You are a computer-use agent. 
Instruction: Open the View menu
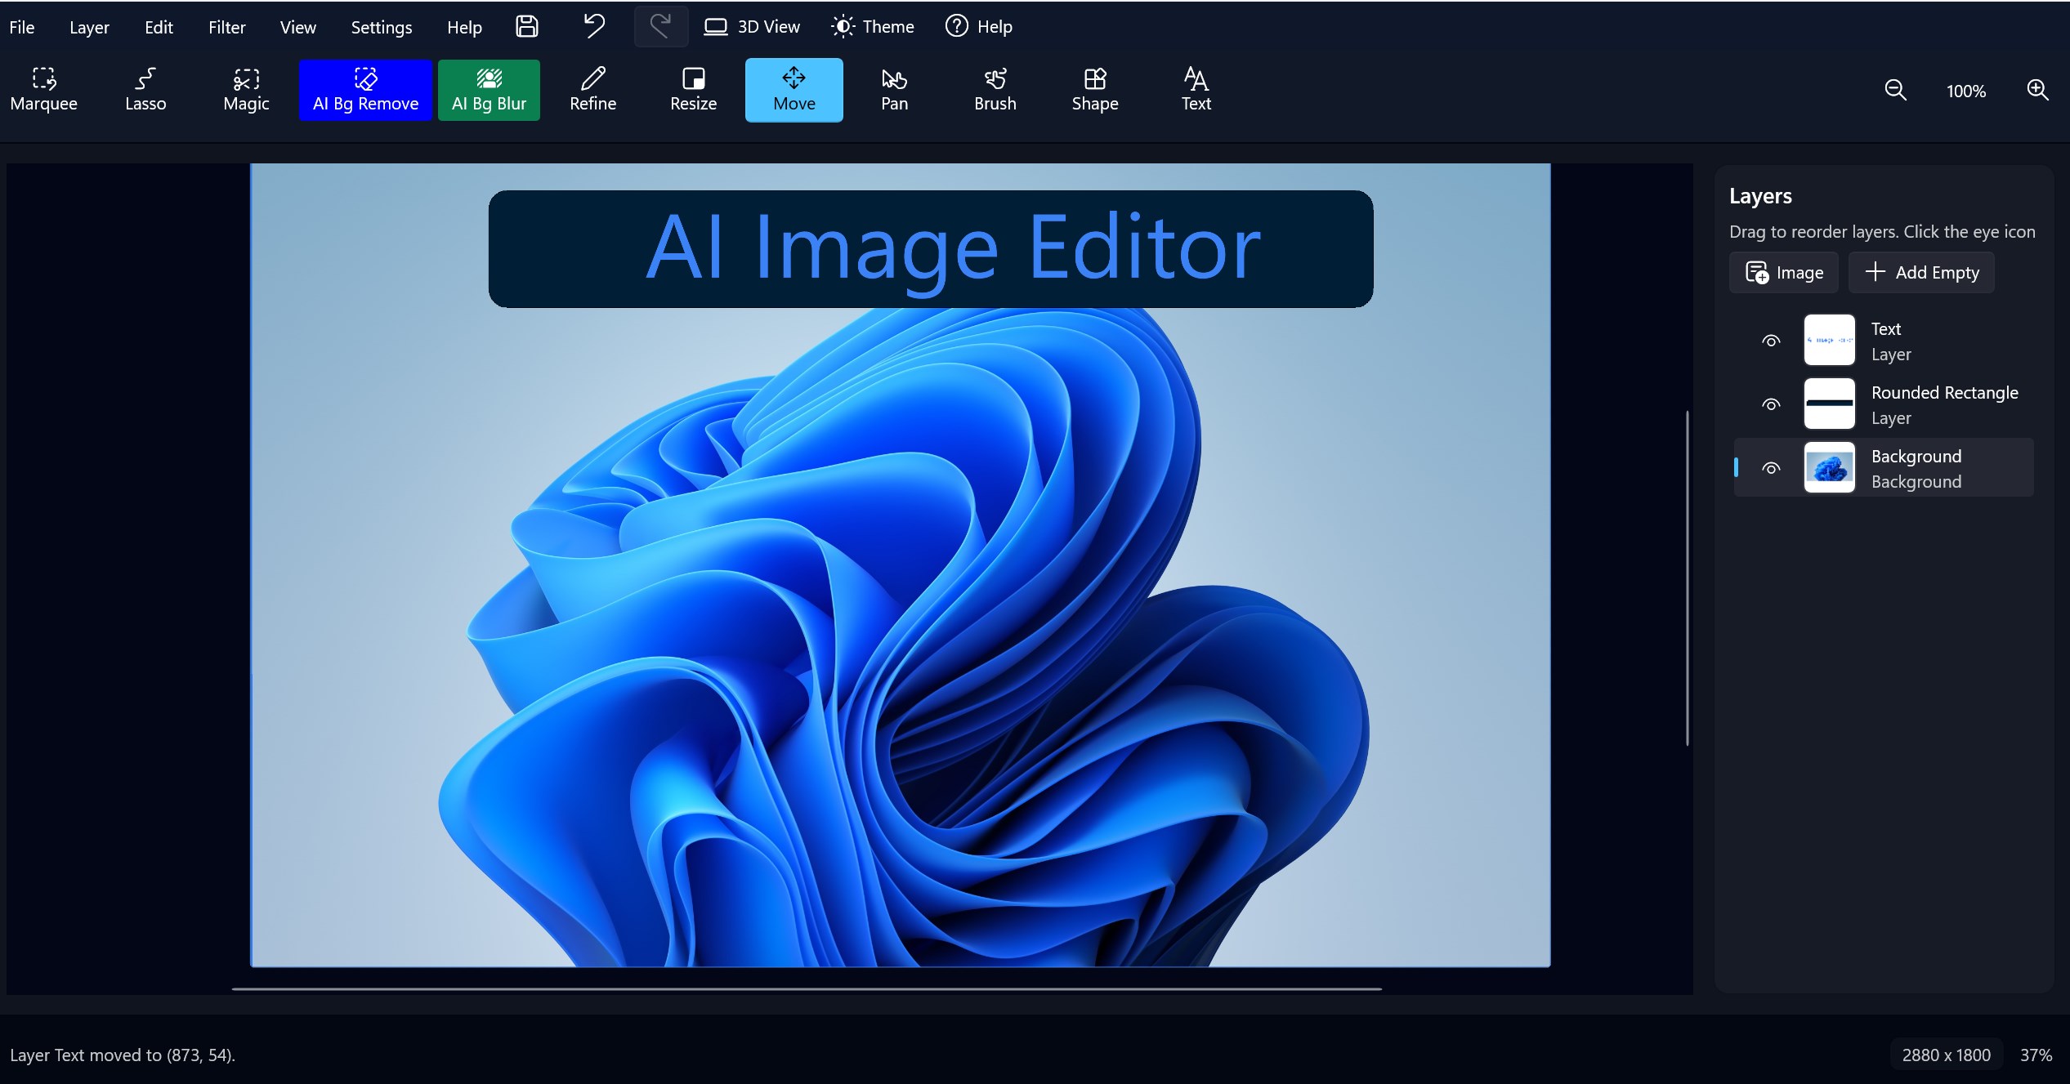click(298, 27)
